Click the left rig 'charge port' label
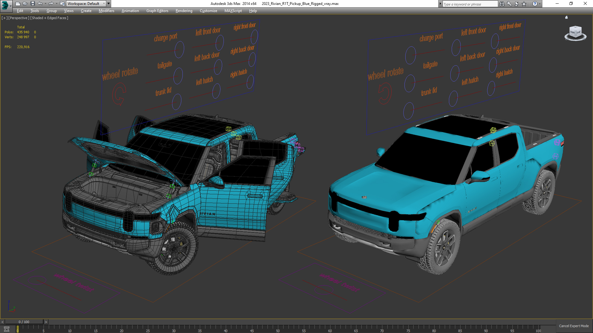 [x=166, y=37]
